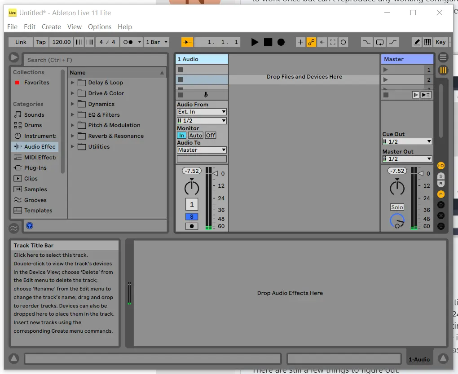Click Capture MIDI bracket icon
This screenshot has height=374, width=458.
333,42
